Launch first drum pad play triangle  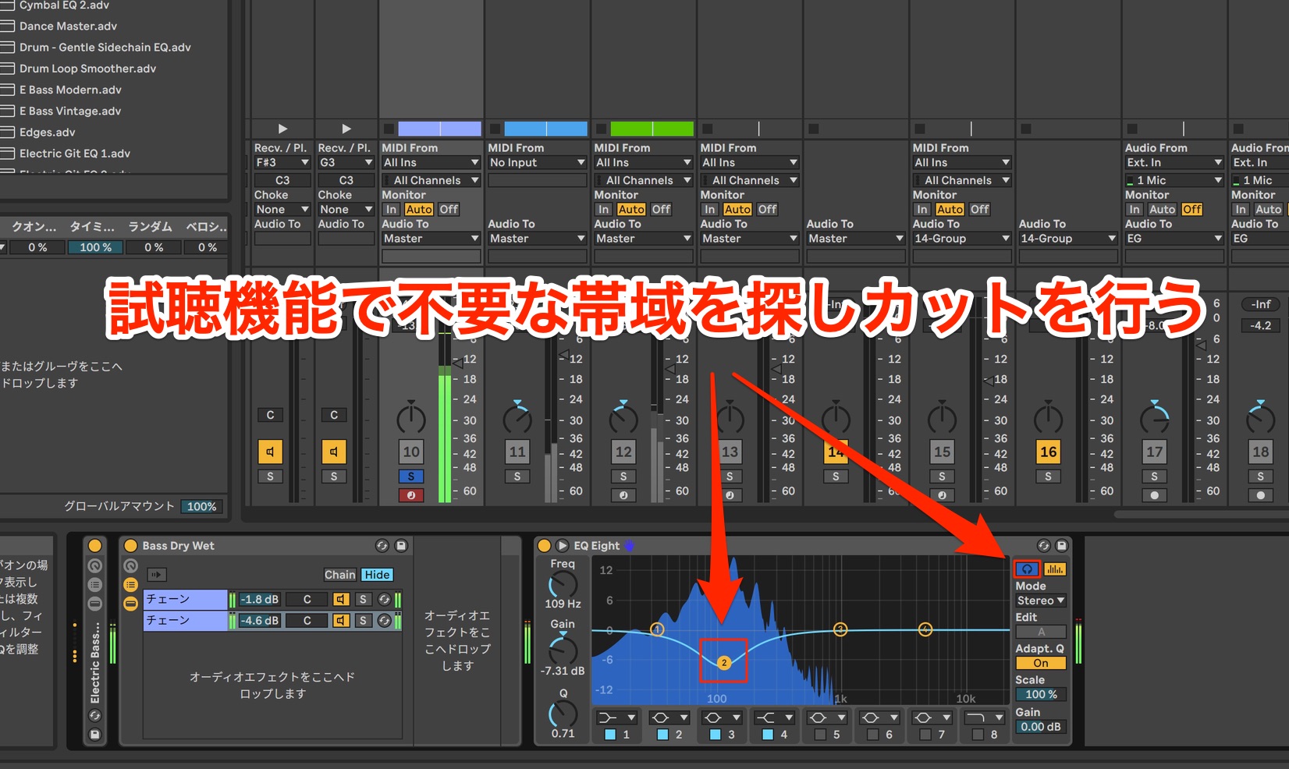point(282,129)
